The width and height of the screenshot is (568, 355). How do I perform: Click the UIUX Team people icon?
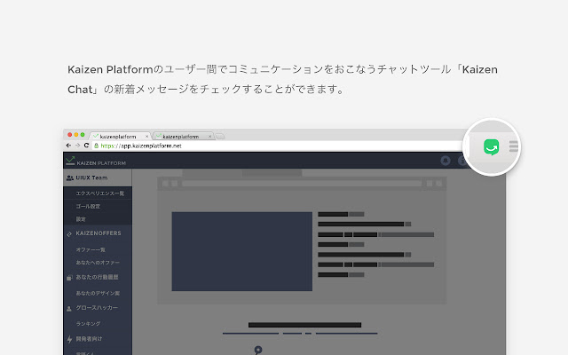(70, 177)
